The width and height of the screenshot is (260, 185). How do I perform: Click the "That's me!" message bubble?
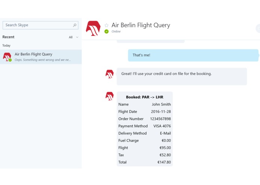193,55
